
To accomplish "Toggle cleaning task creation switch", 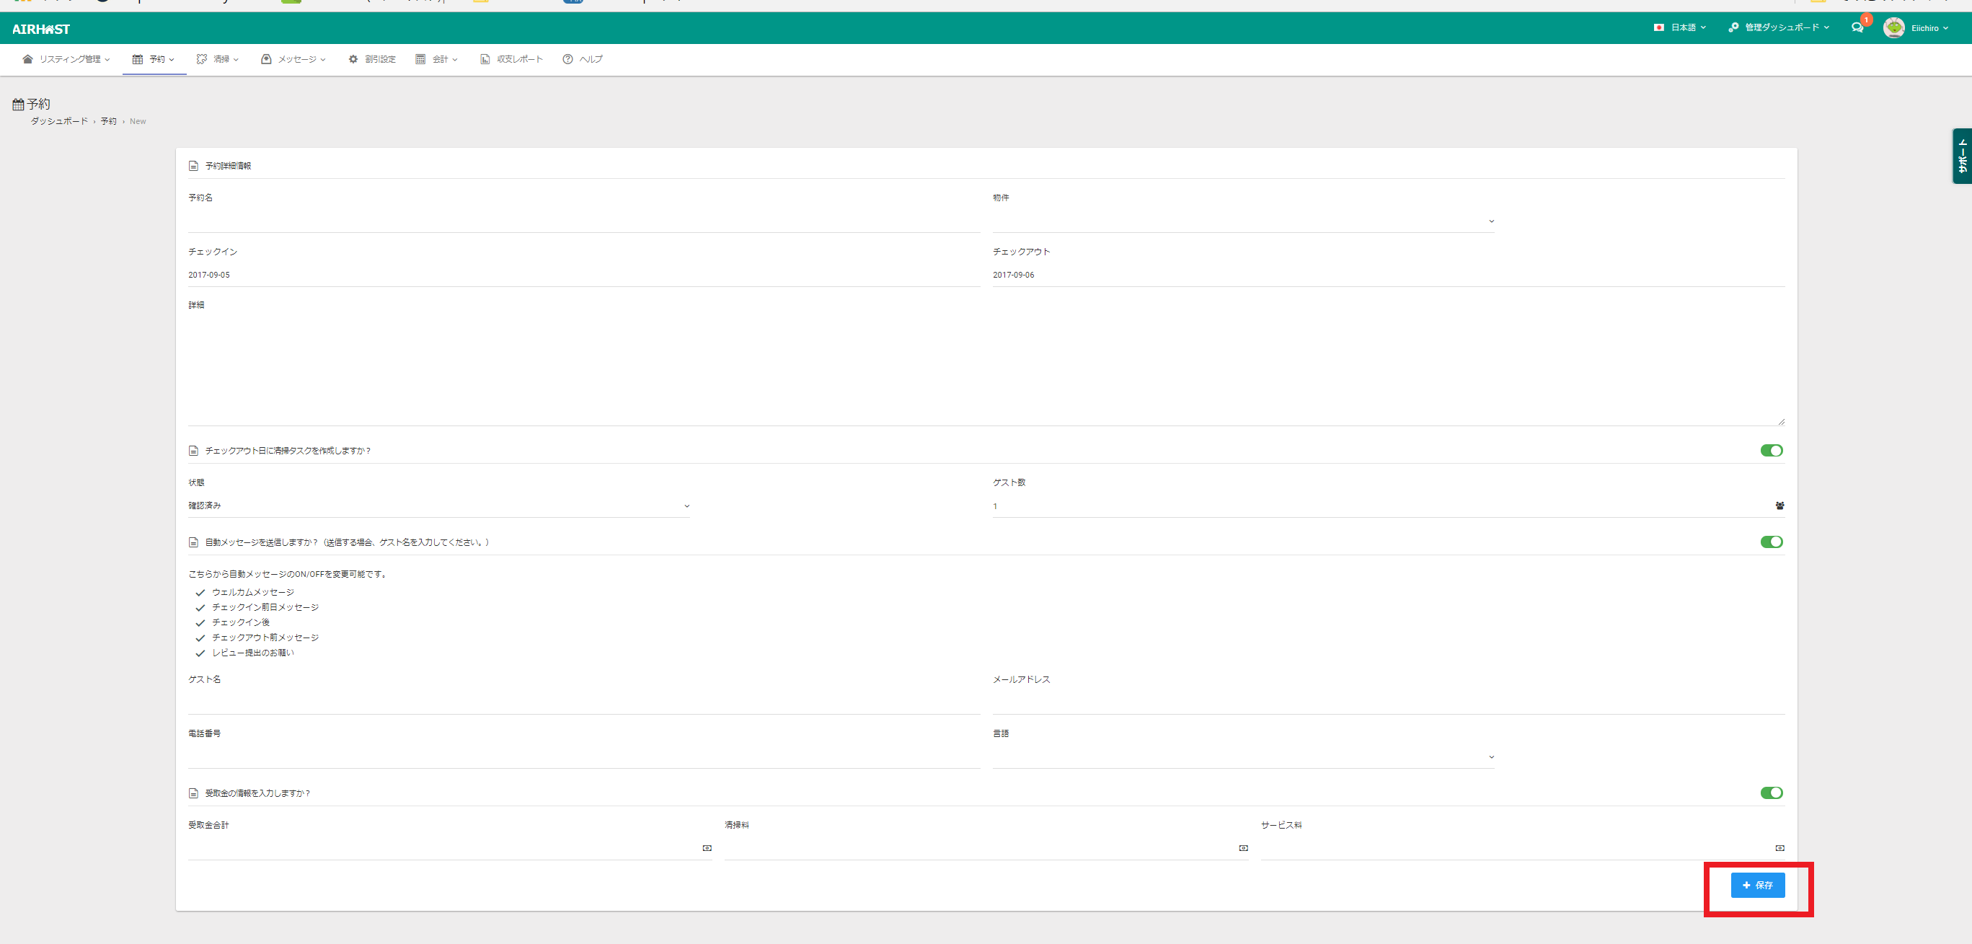I will (1771, 451).
